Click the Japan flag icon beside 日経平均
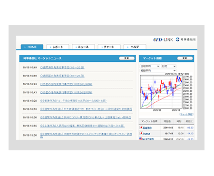 point(141,127)
